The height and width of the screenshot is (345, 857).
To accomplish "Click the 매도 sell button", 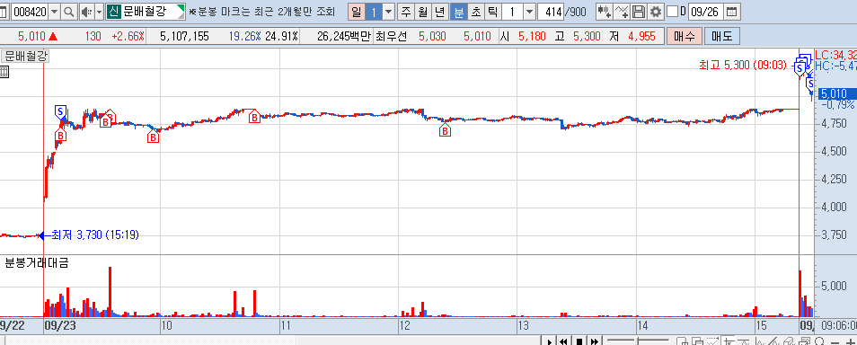I will tap(722, 37).
